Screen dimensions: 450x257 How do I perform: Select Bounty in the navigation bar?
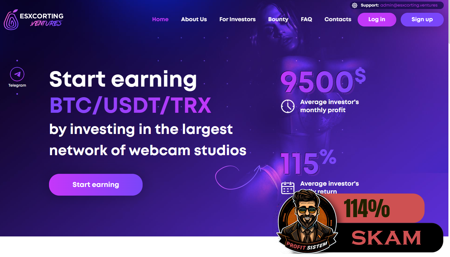[278, 19]
